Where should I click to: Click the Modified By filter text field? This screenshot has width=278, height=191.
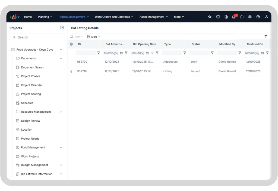pyautogui.click(x=227, y=53)
